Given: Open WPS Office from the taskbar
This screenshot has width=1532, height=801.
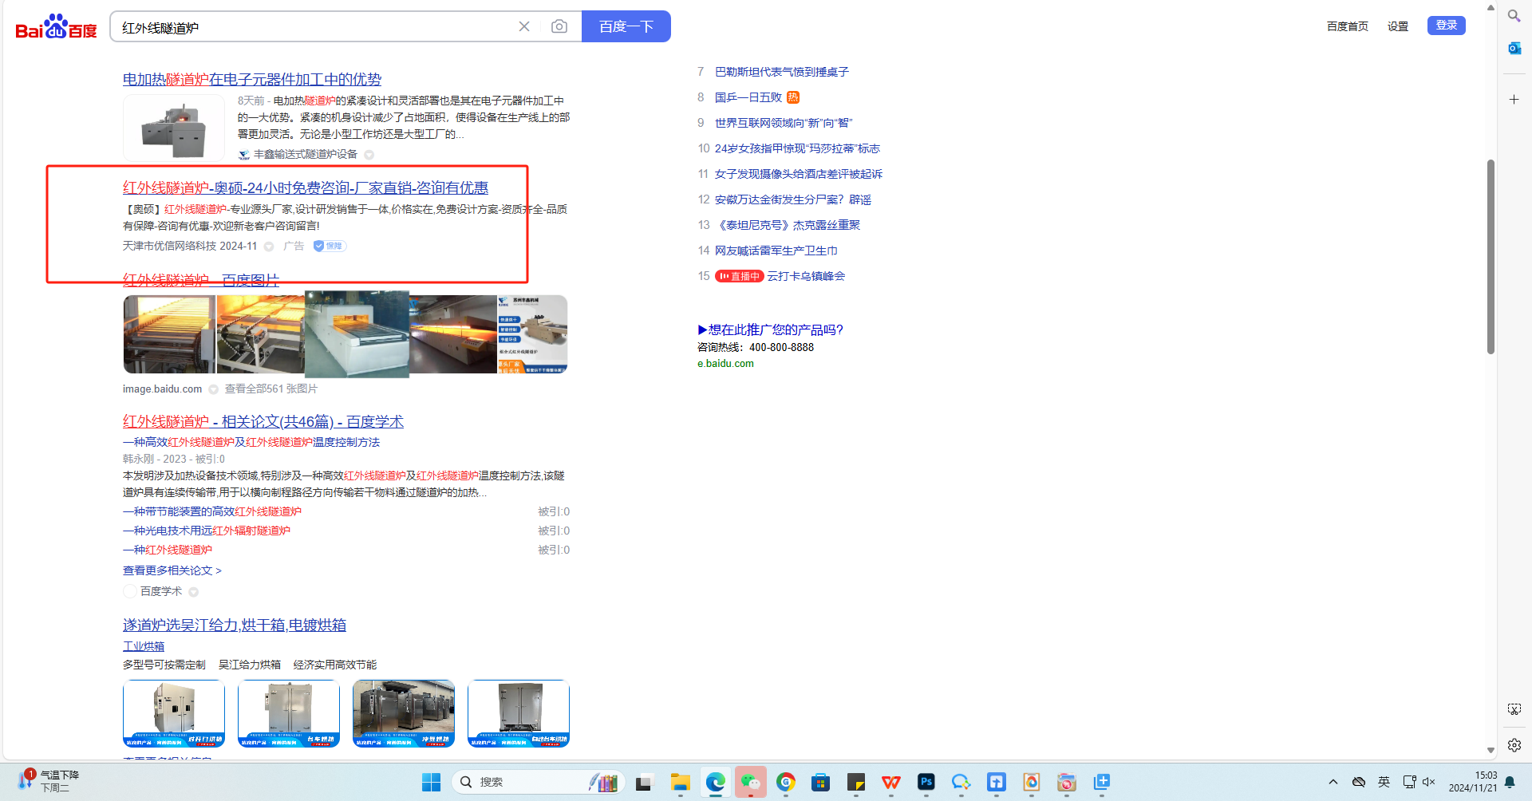Looking at the screenshot, I should [890, 783].
